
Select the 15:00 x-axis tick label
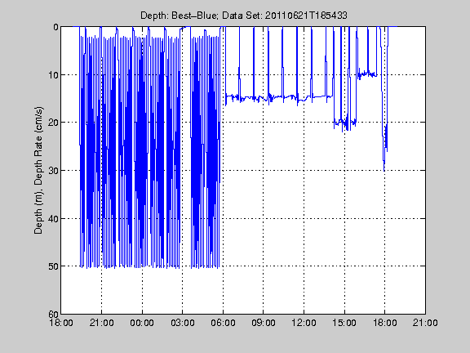(344, 323)
